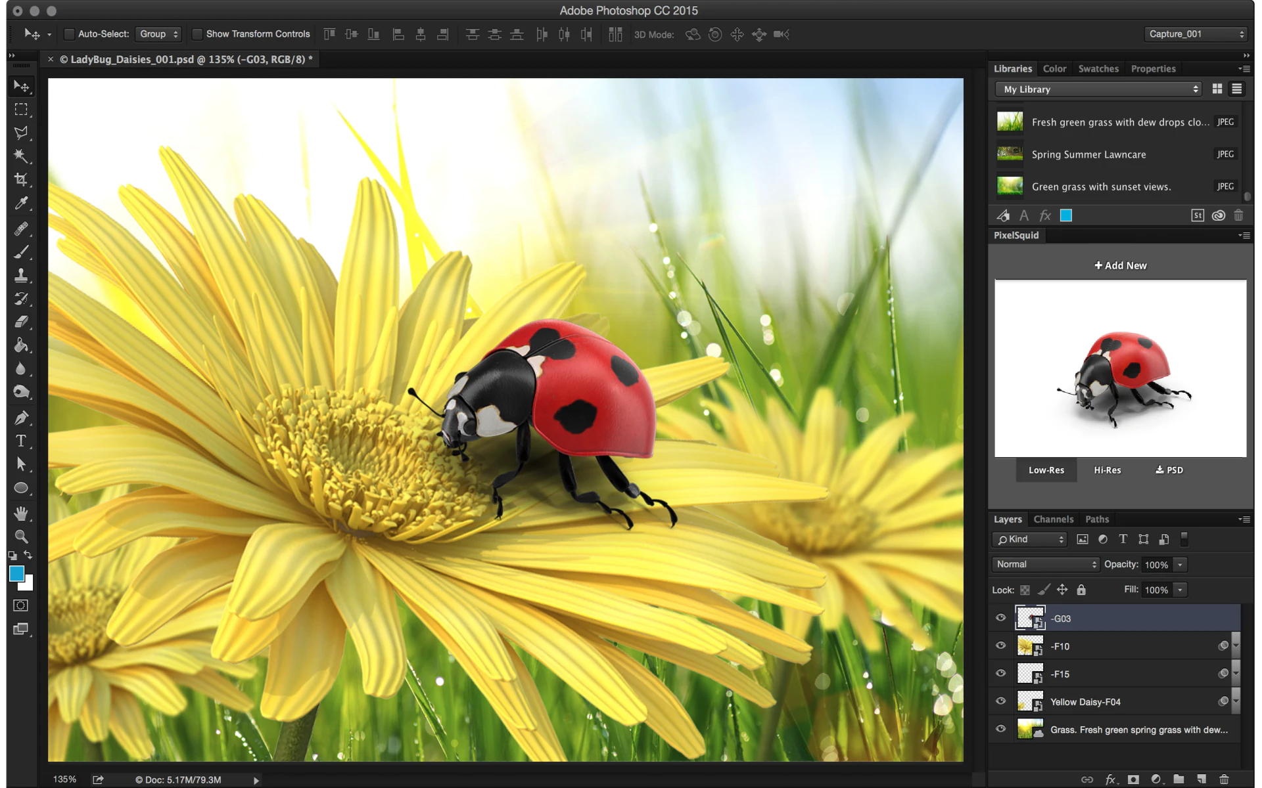Image resolution: width=1262 pixels, height=788 pixels.
Task: Open the Normal blend mode dropdown
Action: (1045, 564)
